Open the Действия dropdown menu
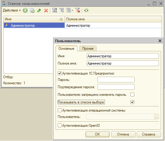This screenshot has width=165, height=141. pyautogui.click(x=12, y=10)
